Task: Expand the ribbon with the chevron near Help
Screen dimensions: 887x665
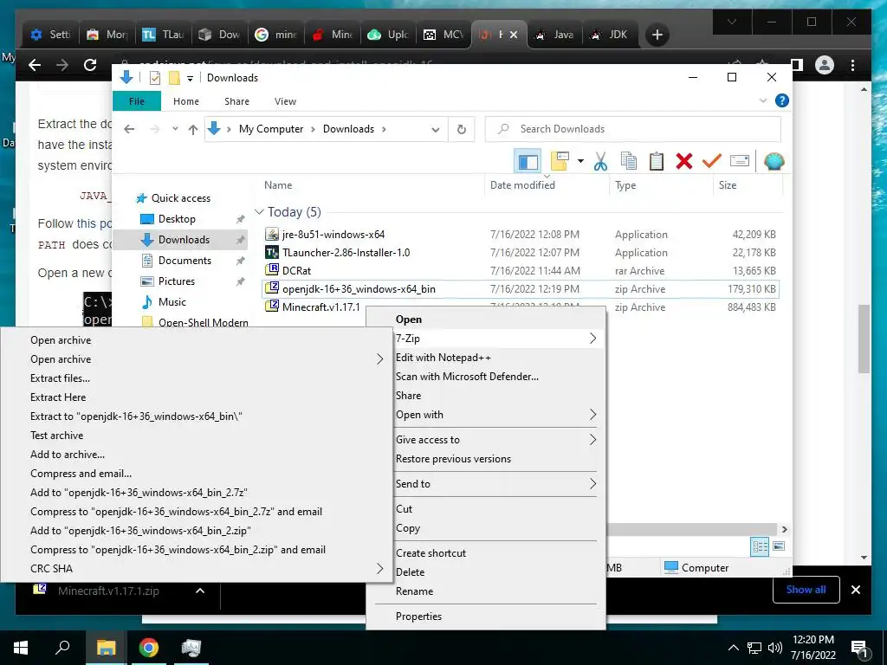Action: click(x=762, y=100)
